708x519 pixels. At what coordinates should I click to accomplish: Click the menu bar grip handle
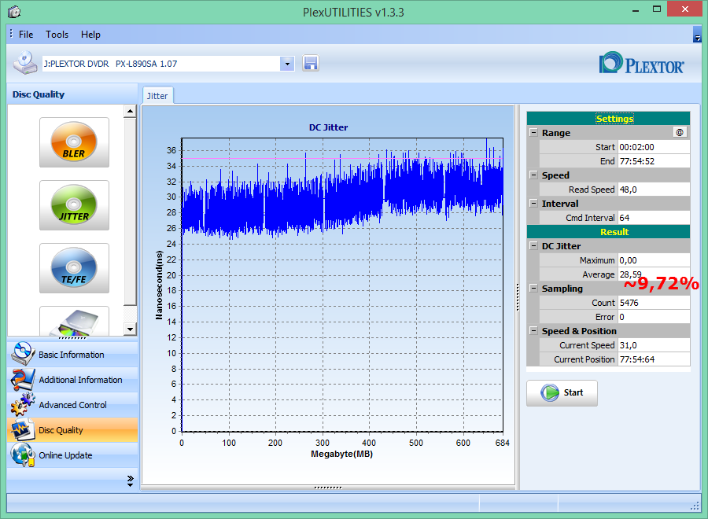pyautogui.click(x=11, y=33)
